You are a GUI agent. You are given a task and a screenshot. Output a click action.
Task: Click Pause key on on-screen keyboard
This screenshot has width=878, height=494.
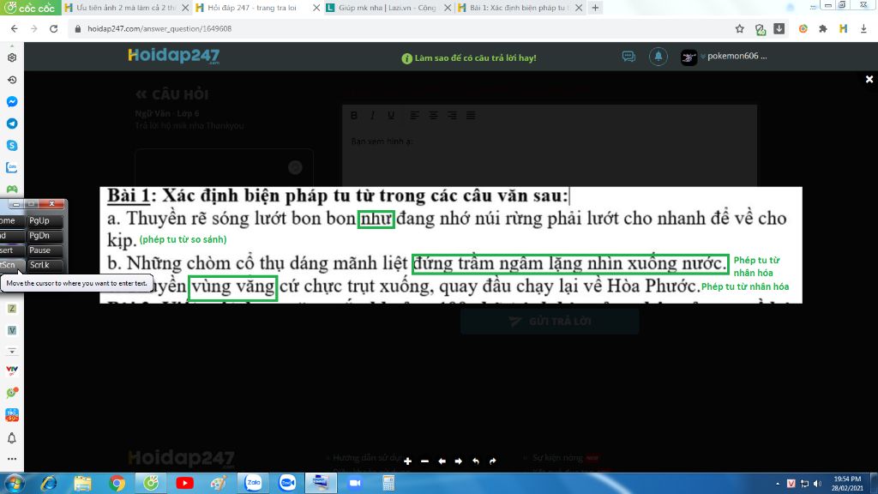tap(45, 250)
